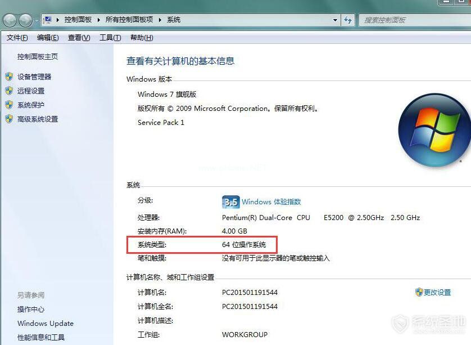The width and height of the screenshot is (471, 345).
Task: Open the 查看(V) menu
Action: (x=79, y=38)
